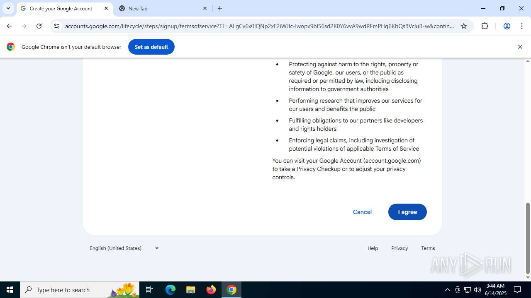
Task: Minimize the Chrome window
Action: pos(483,8)
